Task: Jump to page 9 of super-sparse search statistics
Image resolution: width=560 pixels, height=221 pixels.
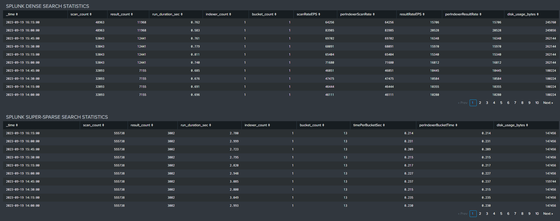Action: click(529, 214)
